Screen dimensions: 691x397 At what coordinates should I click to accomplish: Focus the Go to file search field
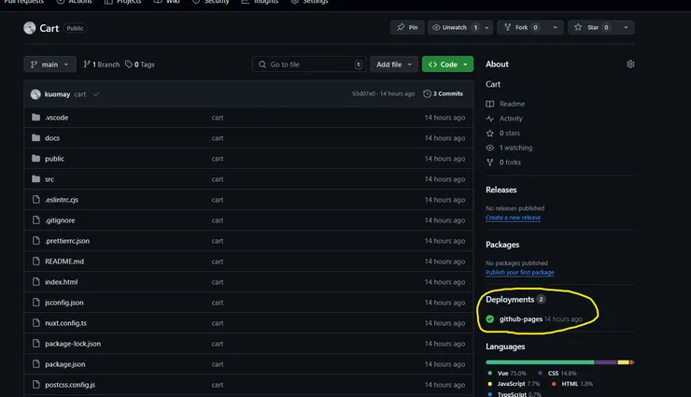coord(309,64)
